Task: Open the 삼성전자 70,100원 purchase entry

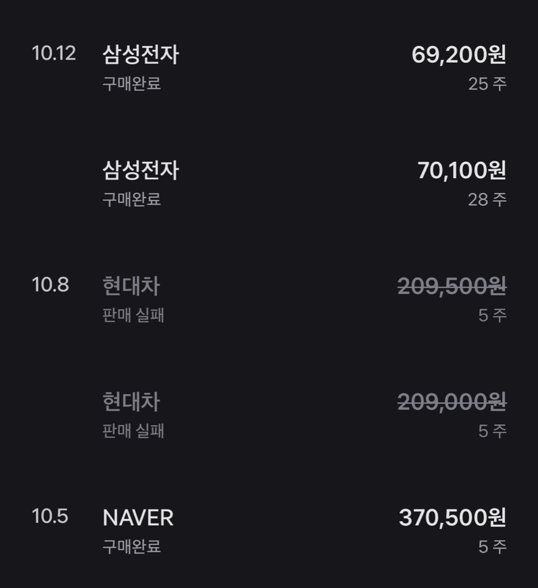Action: (x=269, y=184)
